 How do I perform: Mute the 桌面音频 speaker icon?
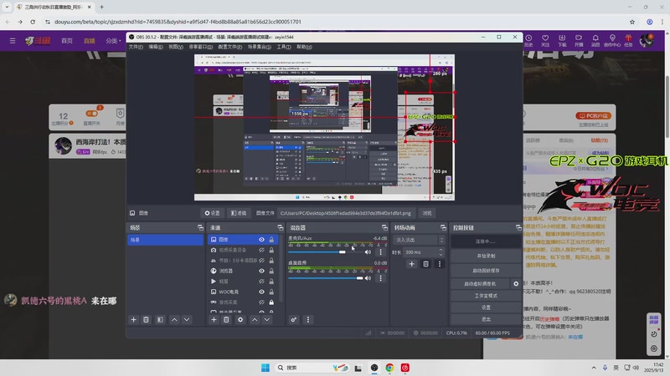coord(368,278)
